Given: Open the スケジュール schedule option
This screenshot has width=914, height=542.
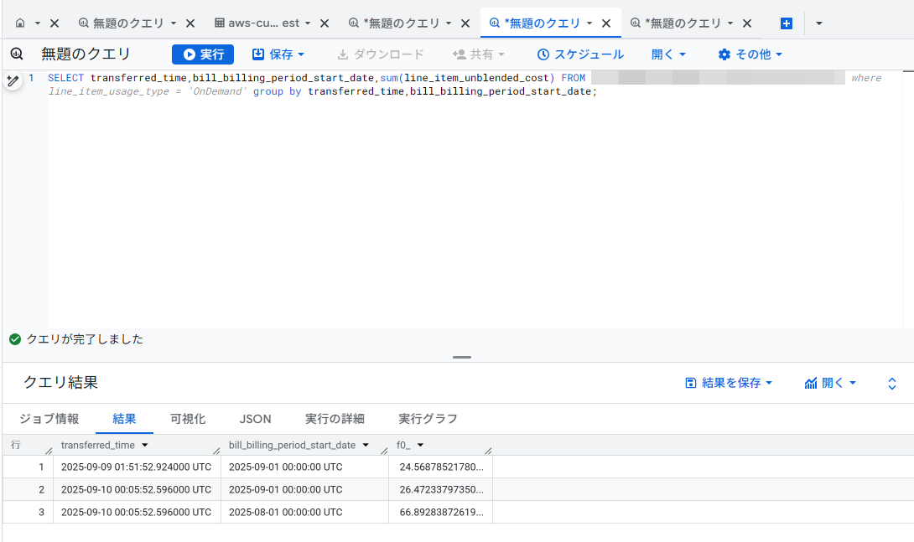Looking at the screenshot, I should tap(580, 54).
